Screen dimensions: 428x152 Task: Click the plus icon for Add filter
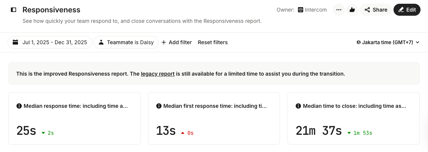pos(164,42)
